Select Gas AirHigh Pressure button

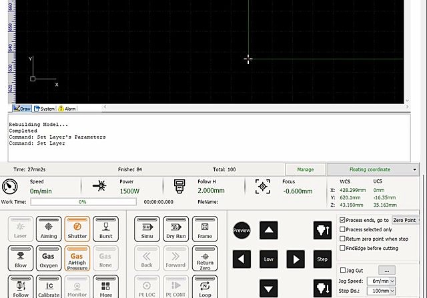[77, 258]
